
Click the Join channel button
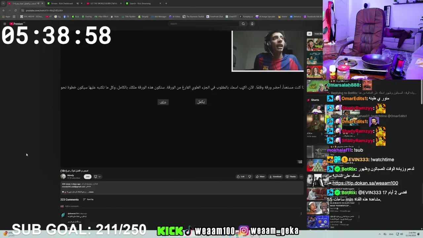[x=87, y=177]
